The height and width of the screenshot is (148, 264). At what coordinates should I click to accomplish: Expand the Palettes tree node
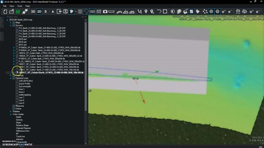click(11, 111)
